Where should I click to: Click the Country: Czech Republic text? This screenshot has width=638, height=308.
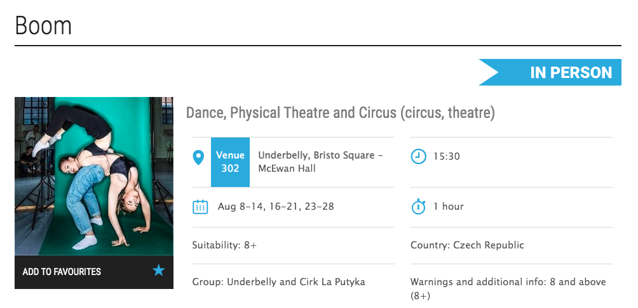(x=467, y=245)
